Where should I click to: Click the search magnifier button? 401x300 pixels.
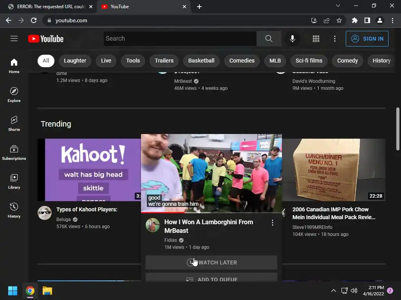coord(269,39)
